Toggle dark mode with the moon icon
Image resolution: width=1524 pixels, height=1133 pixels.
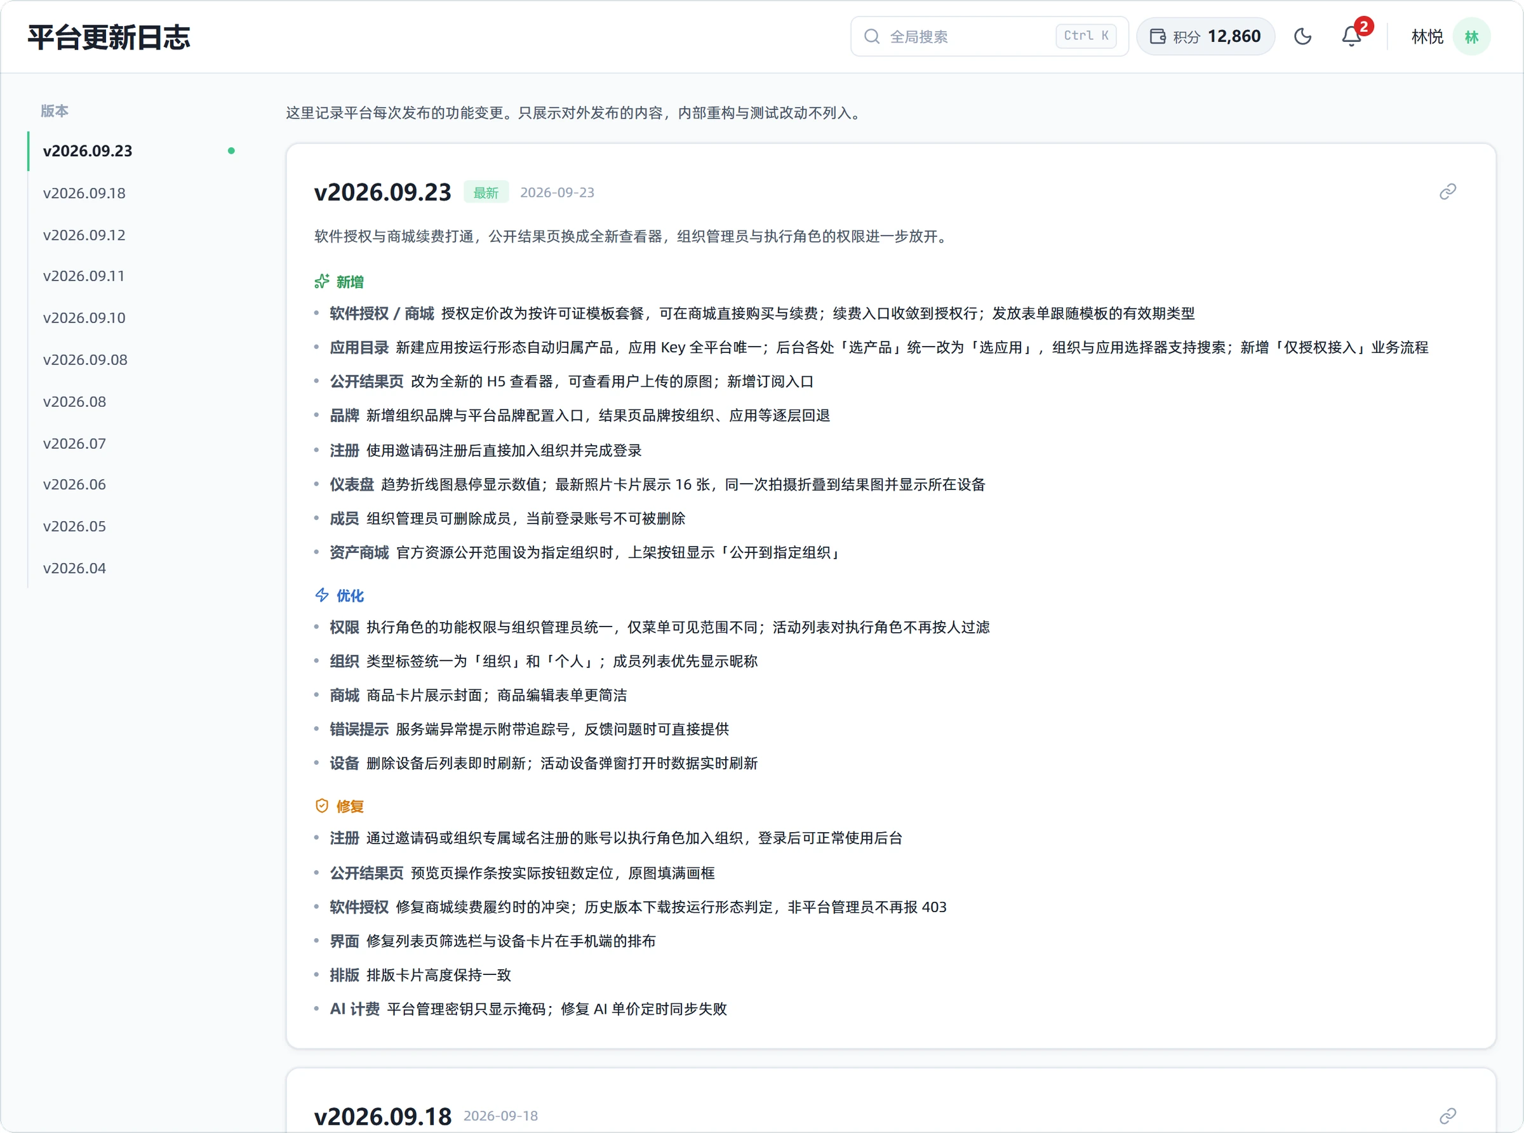point(1302,36)
